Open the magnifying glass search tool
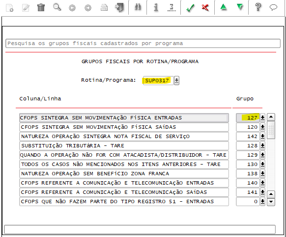Viewport: 286px width, 237px height. point(57,7)
